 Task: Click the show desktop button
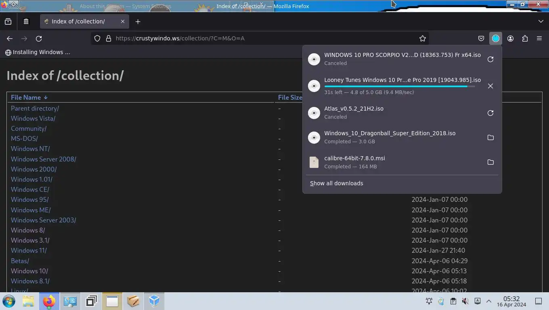pyautogui.click(x=539, y=301)
